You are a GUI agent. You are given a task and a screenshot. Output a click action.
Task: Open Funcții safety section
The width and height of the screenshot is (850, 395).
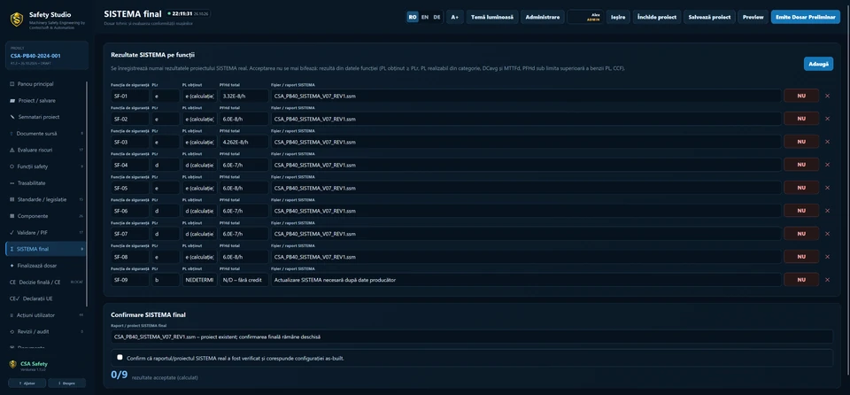[45, 167]
